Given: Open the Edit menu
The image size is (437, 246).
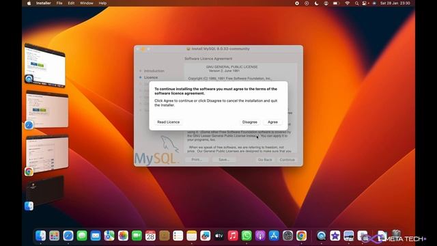Looking at the screenshot, I should coord(71,3).
